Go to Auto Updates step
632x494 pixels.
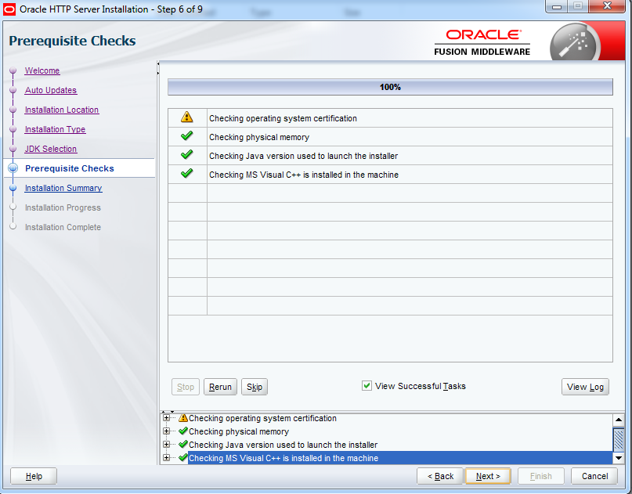click(x=51, y=90)
